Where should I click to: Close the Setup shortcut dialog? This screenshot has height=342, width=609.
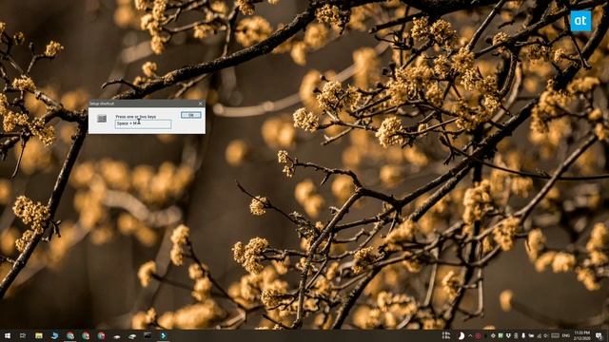pyautogui.click(x=201, y=104)
